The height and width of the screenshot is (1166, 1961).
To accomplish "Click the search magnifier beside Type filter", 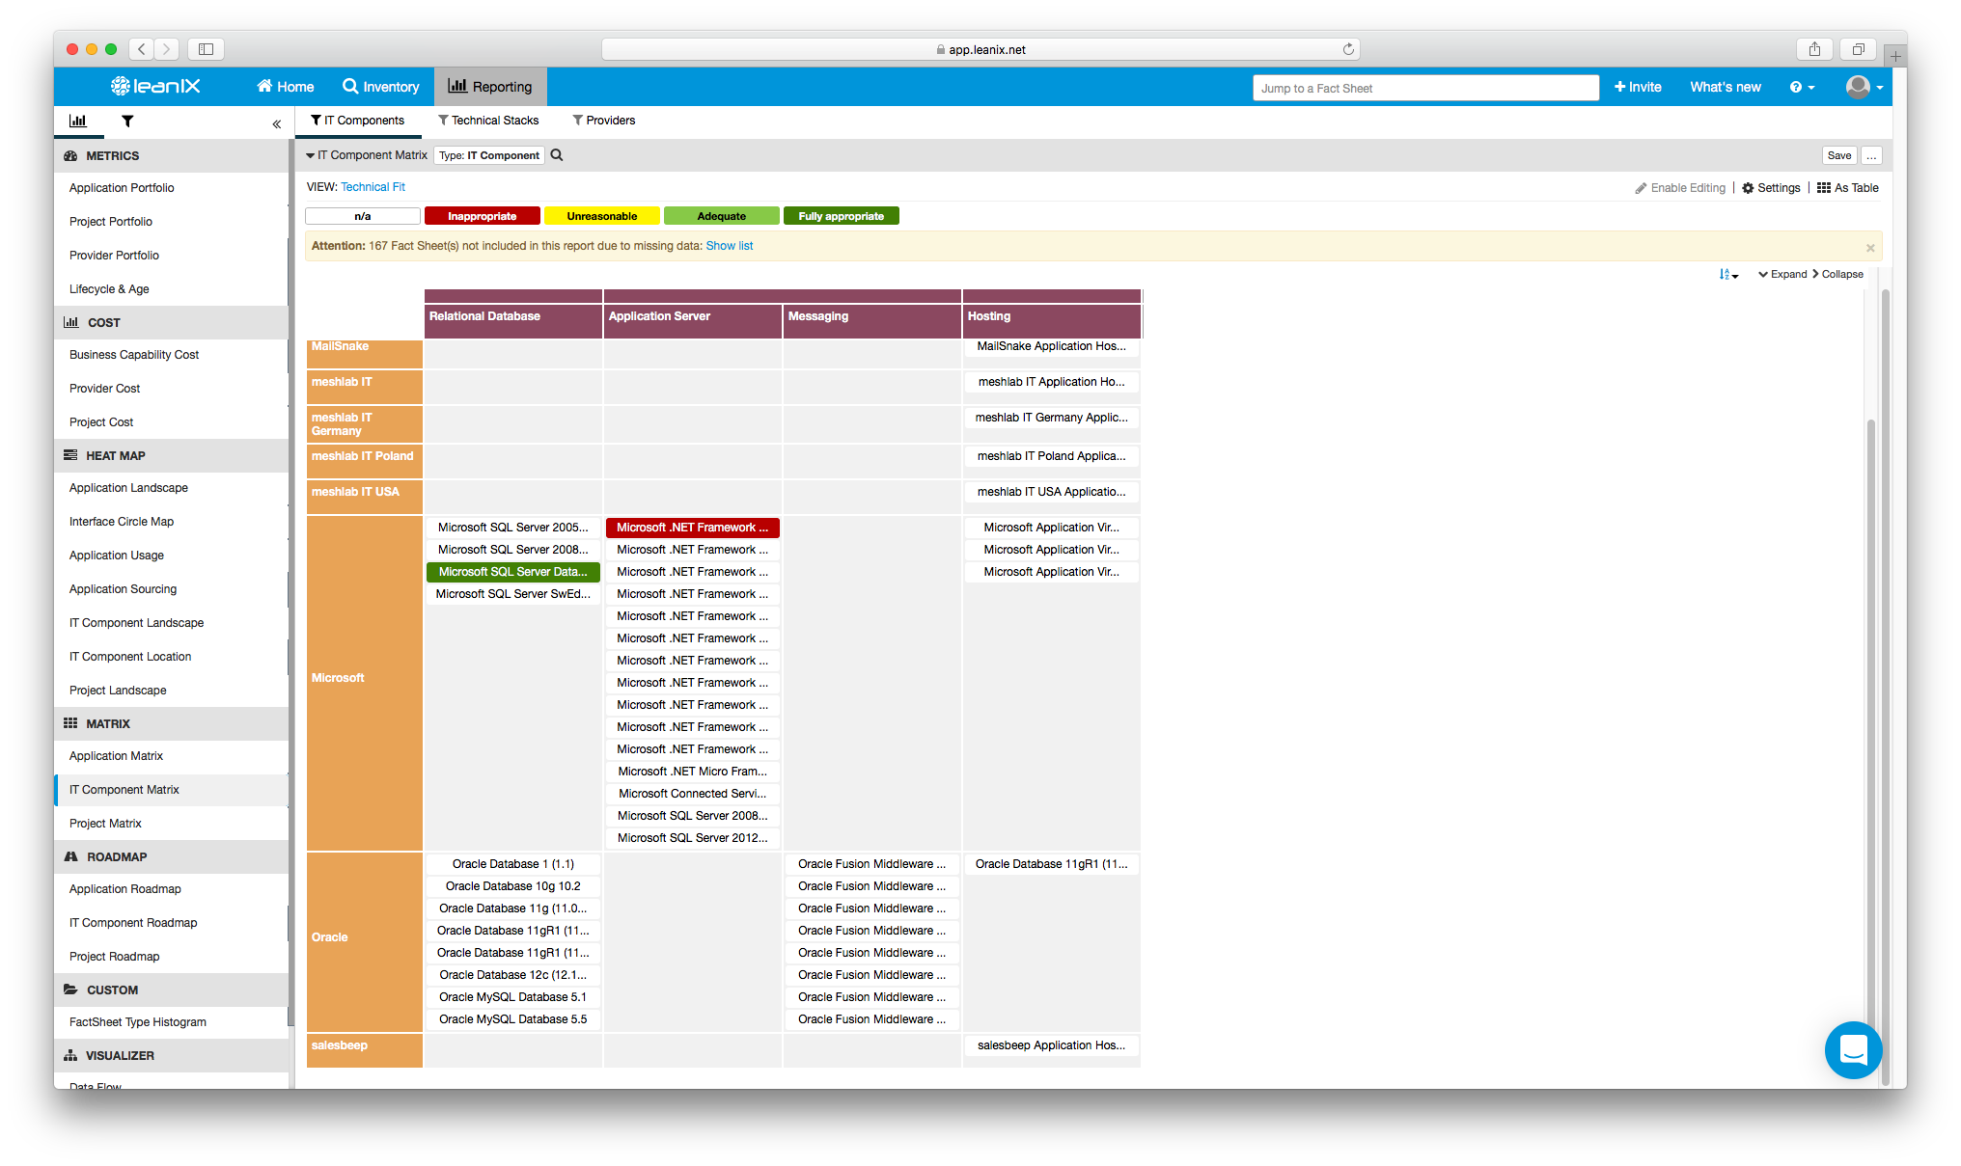I will pyautogui.click(x=557, y=155).
